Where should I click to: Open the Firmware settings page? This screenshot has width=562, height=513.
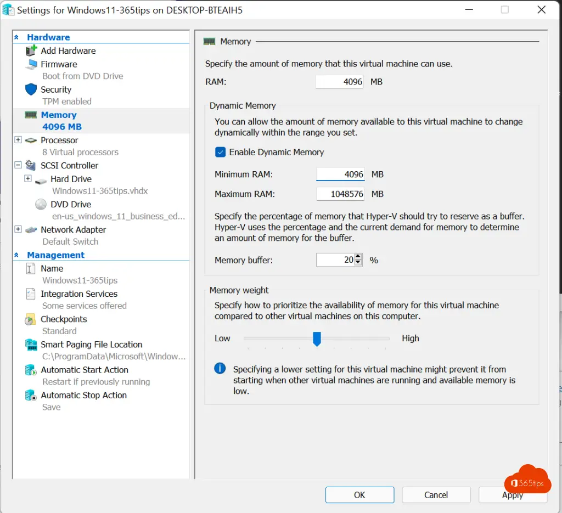[59, 64]
